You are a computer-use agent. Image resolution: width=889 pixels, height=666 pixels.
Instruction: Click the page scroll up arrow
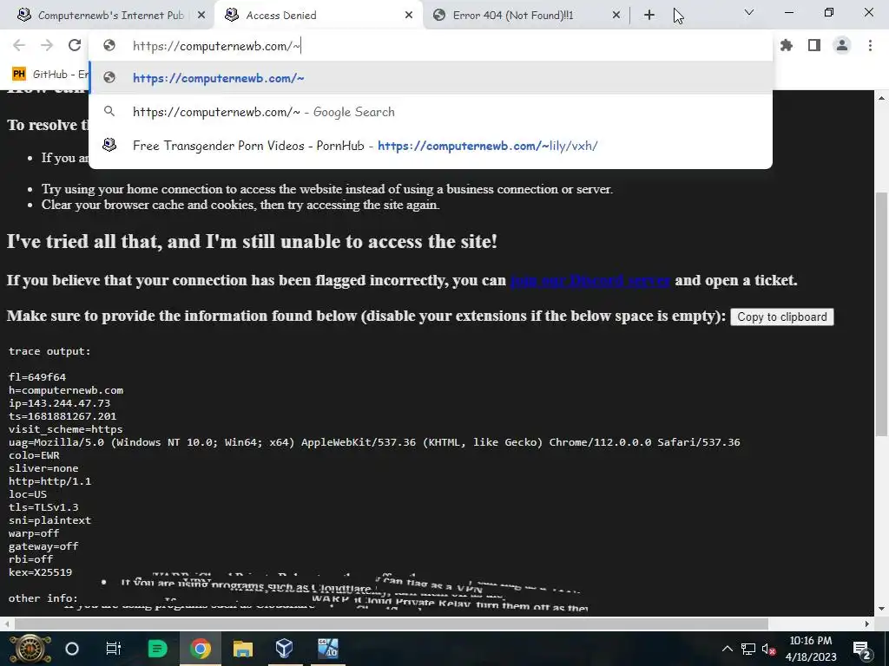882,98
